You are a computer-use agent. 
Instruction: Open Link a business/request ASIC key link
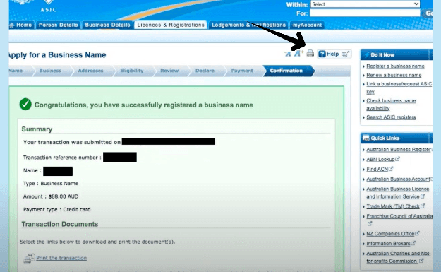[x=399, y=88]
